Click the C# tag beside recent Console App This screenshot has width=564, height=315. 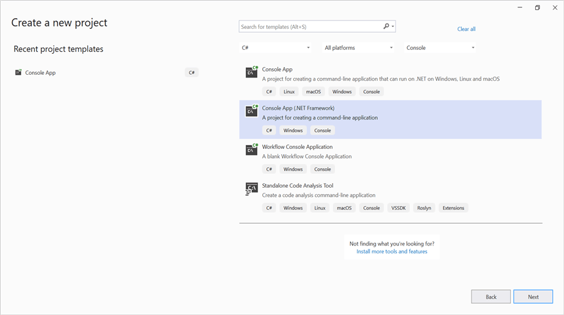pos(192,72)
